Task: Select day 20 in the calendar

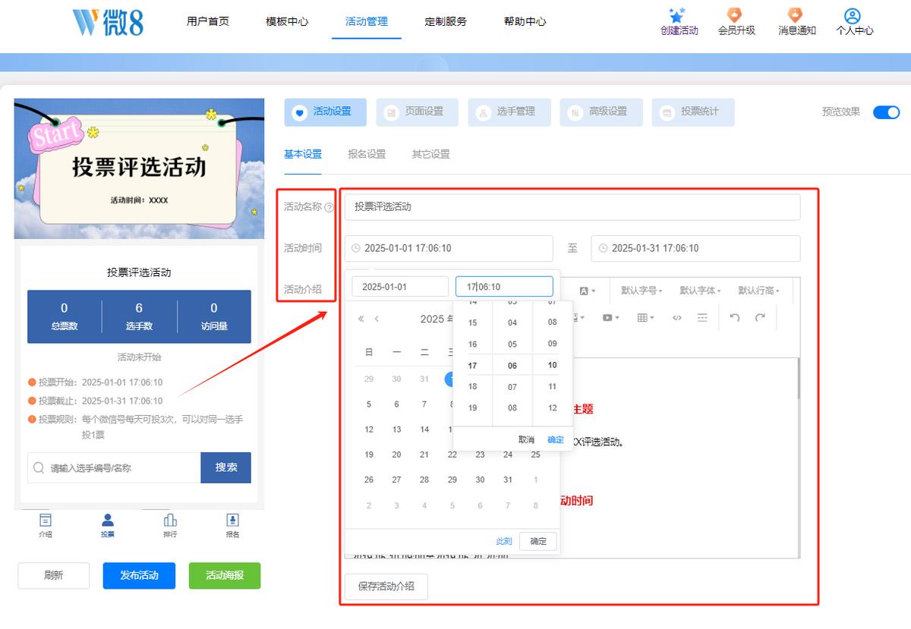Action: [396, 454]
